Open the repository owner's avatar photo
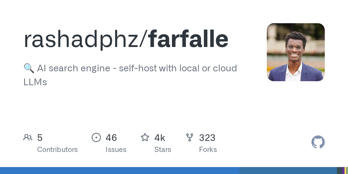The width and height of the screenshot is (348, 174). 296,52
